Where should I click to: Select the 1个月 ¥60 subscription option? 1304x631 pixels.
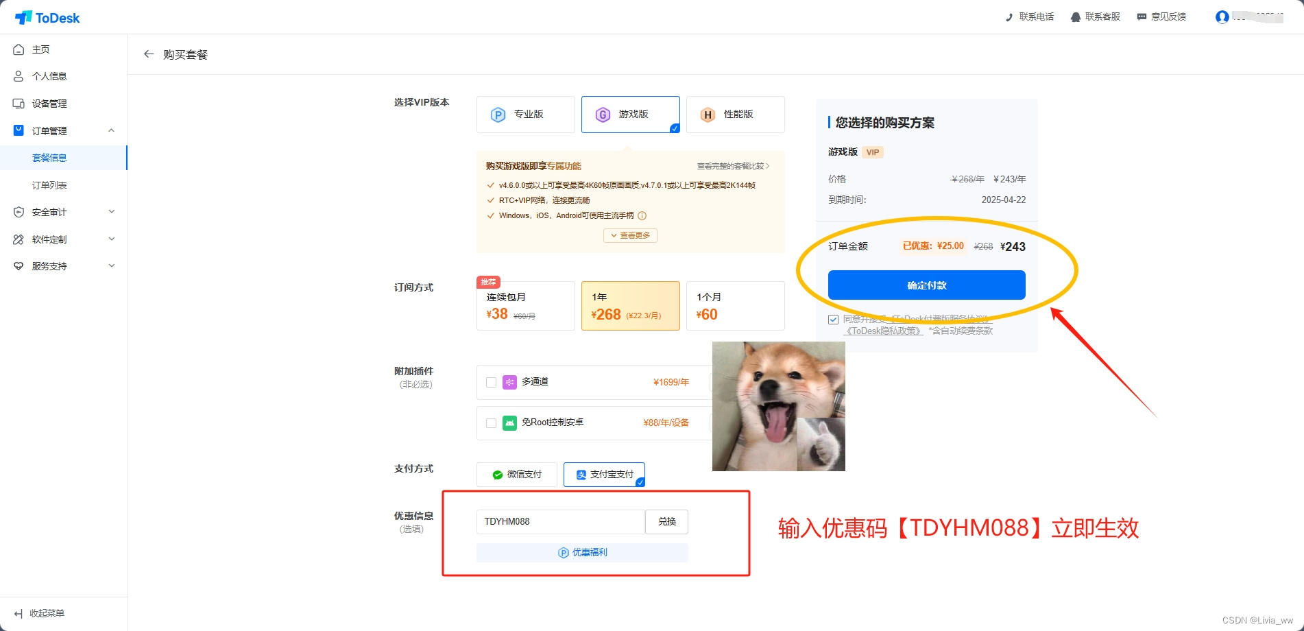736,306
